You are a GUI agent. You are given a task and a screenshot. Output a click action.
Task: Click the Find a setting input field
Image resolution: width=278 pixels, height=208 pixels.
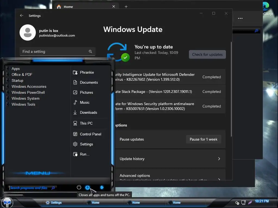coord(58,51)
